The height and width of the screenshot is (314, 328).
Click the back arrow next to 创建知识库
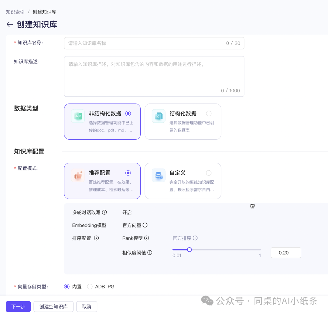pyautogui.click(x=10, y=25)
